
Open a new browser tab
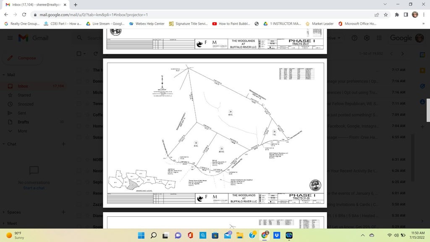pyautogui.click(x=76, y=5)
